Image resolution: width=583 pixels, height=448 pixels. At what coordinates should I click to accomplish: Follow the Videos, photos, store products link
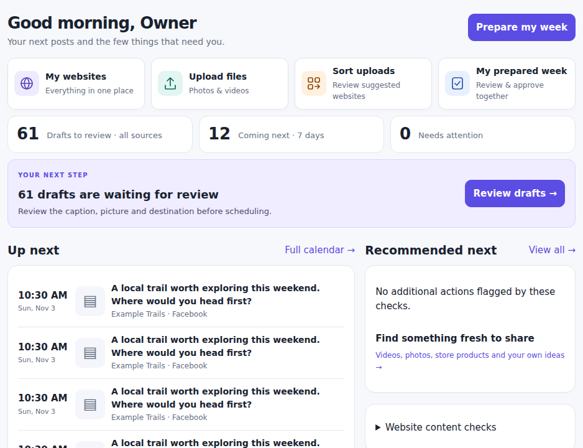(x=470, y=360)
